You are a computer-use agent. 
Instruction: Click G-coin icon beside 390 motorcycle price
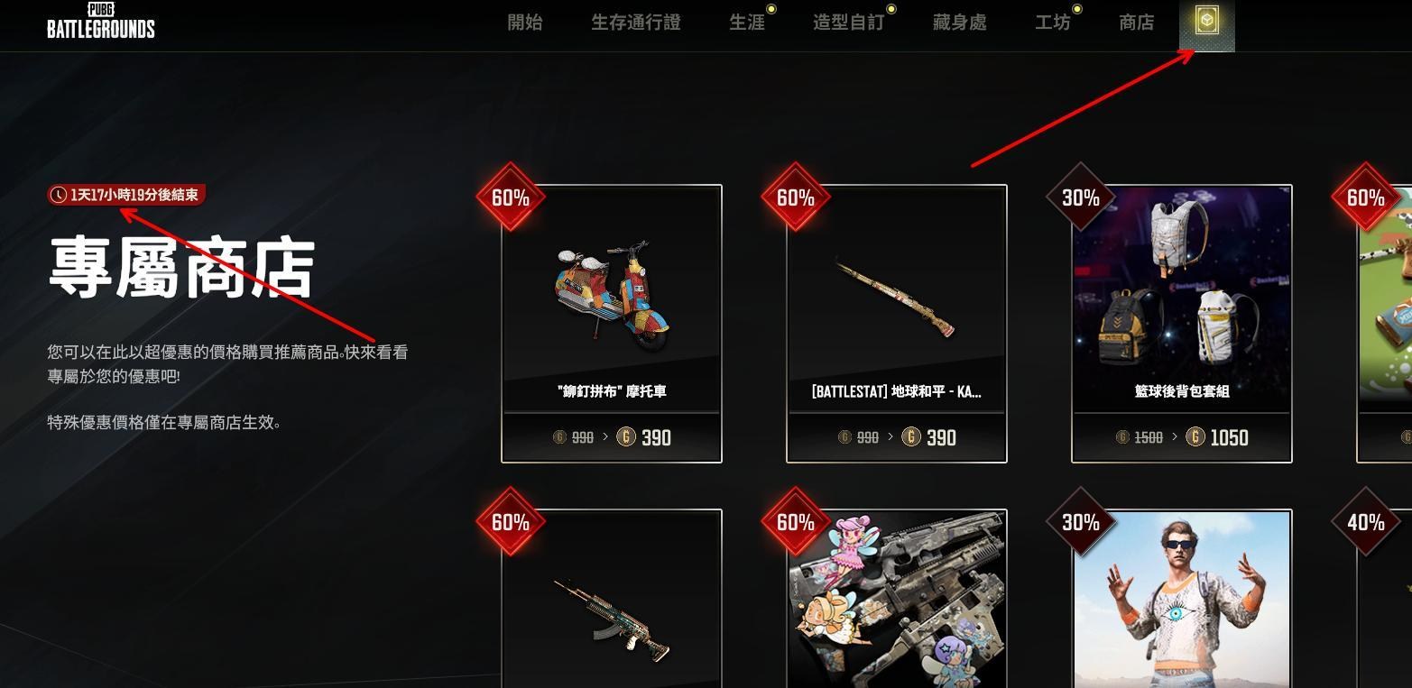click(626, 437)
